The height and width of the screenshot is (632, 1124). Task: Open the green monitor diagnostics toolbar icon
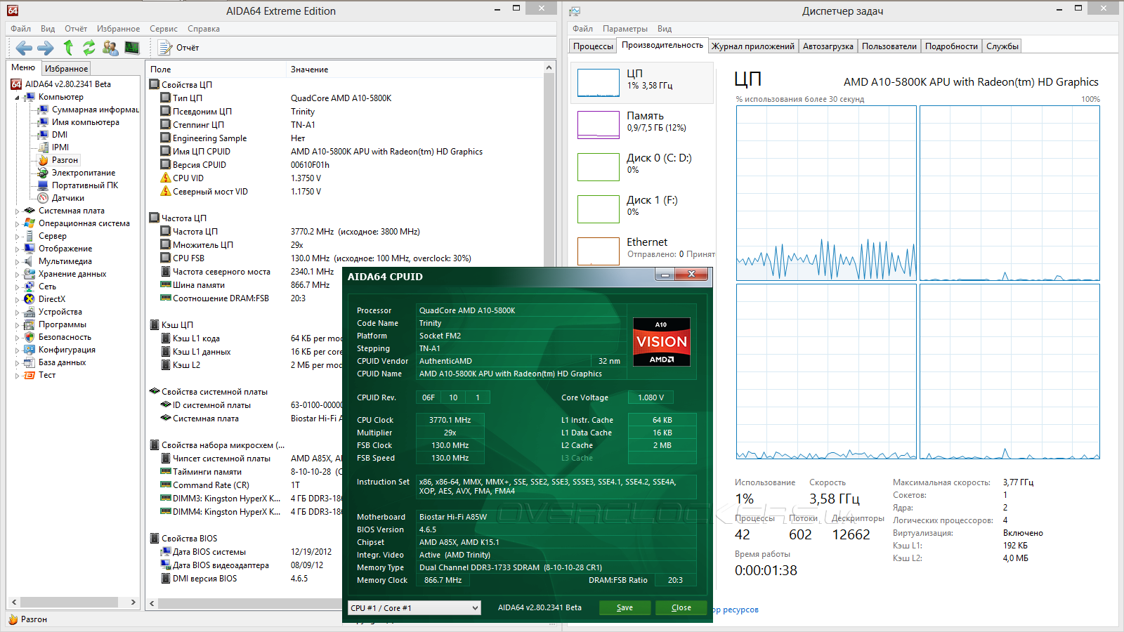(x=132, y=48)
